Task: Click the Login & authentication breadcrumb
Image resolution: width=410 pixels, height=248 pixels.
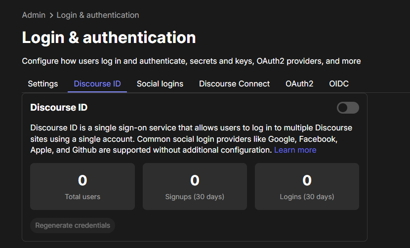Action: pos(98,15)
